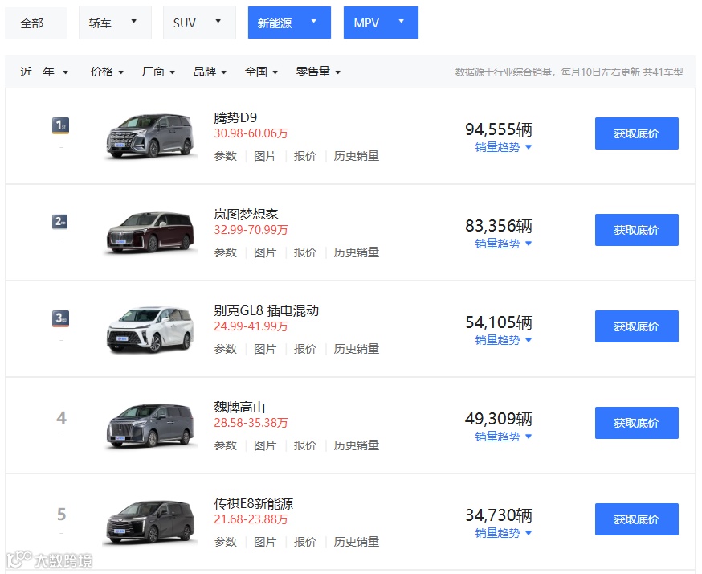View 历史销量 for 别克GL8 插电混动
This screenshot has width=702, height=574.
(357, 349)
